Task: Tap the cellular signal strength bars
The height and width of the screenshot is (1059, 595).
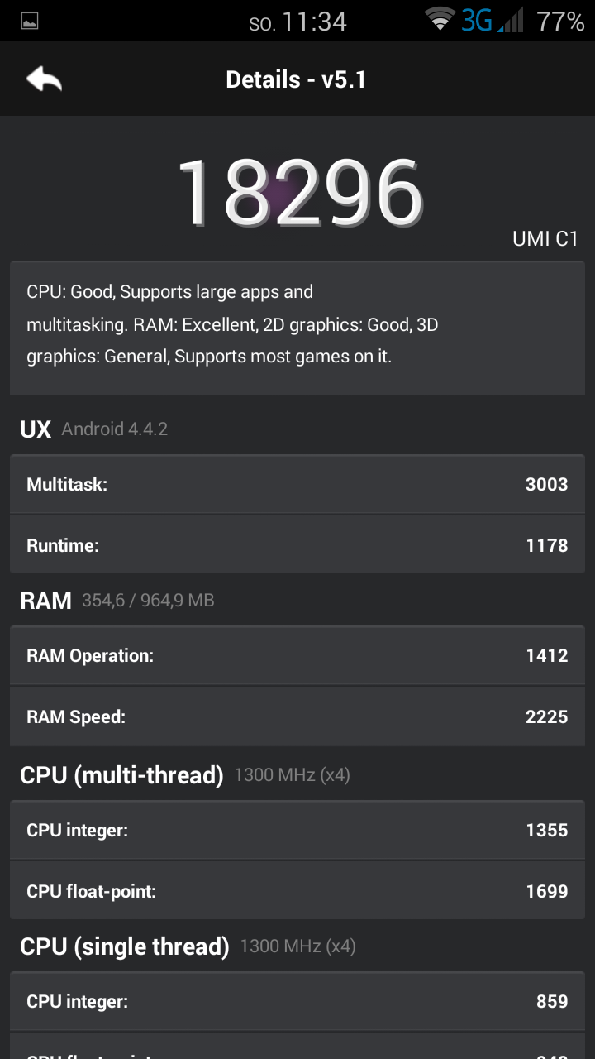Action: point(512,21)
